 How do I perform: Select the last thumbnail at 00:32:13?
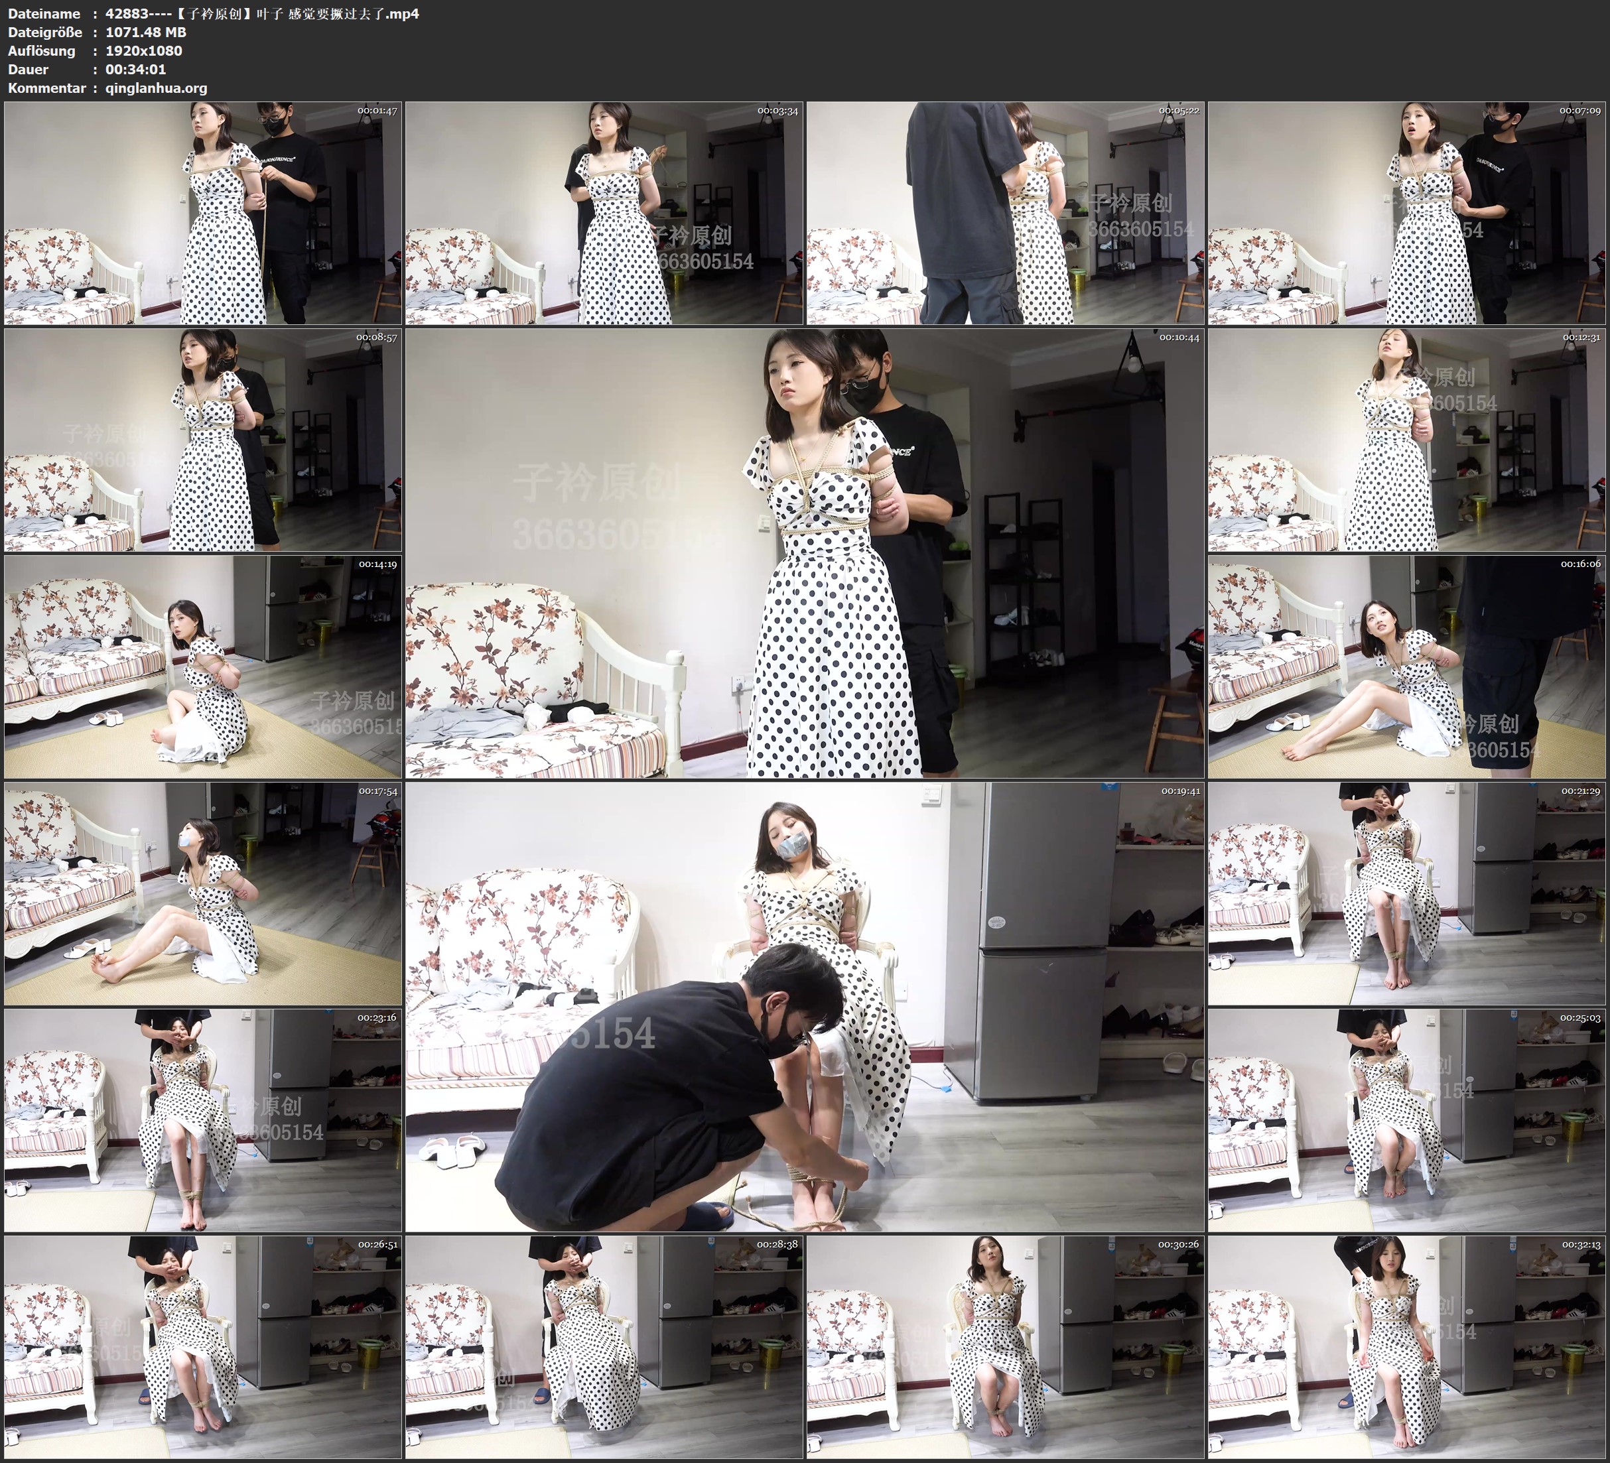[1406, 1346]
